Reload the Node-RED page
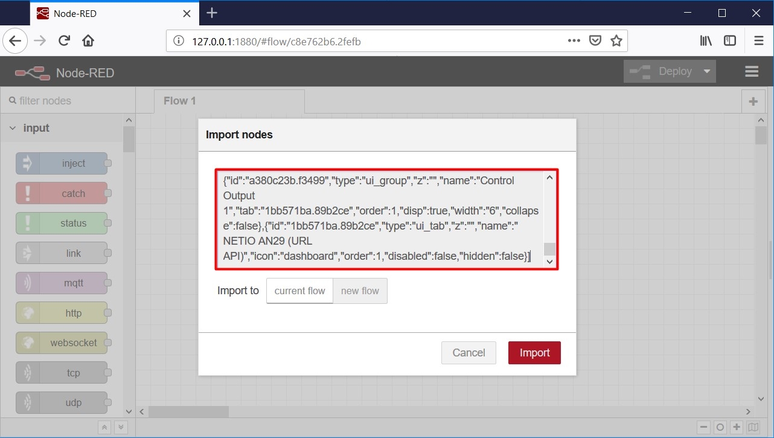 [x=64, y=41]
